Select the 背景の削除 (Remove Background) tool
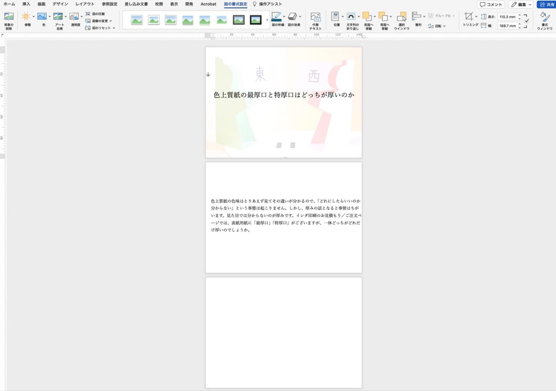556x391 pixels. click(x=9, y=20)
